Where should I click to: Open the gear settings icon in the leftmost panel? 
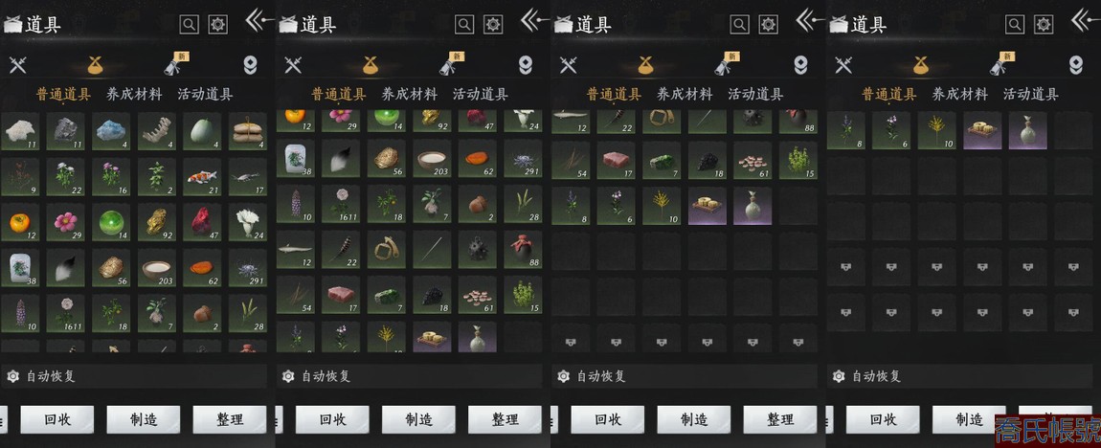(x=218, y=25)
